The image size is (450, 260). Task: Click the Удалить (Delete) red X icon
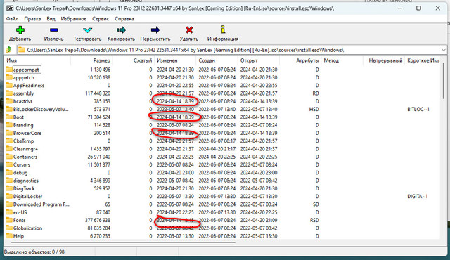(x=189, y=30)
